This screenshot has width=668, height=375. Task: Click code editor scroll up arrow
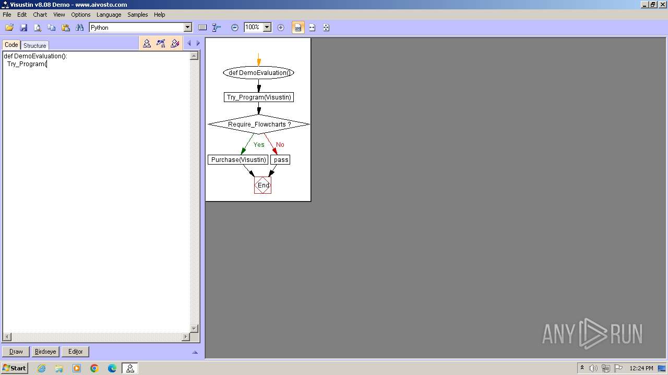(x=194, y=56)
